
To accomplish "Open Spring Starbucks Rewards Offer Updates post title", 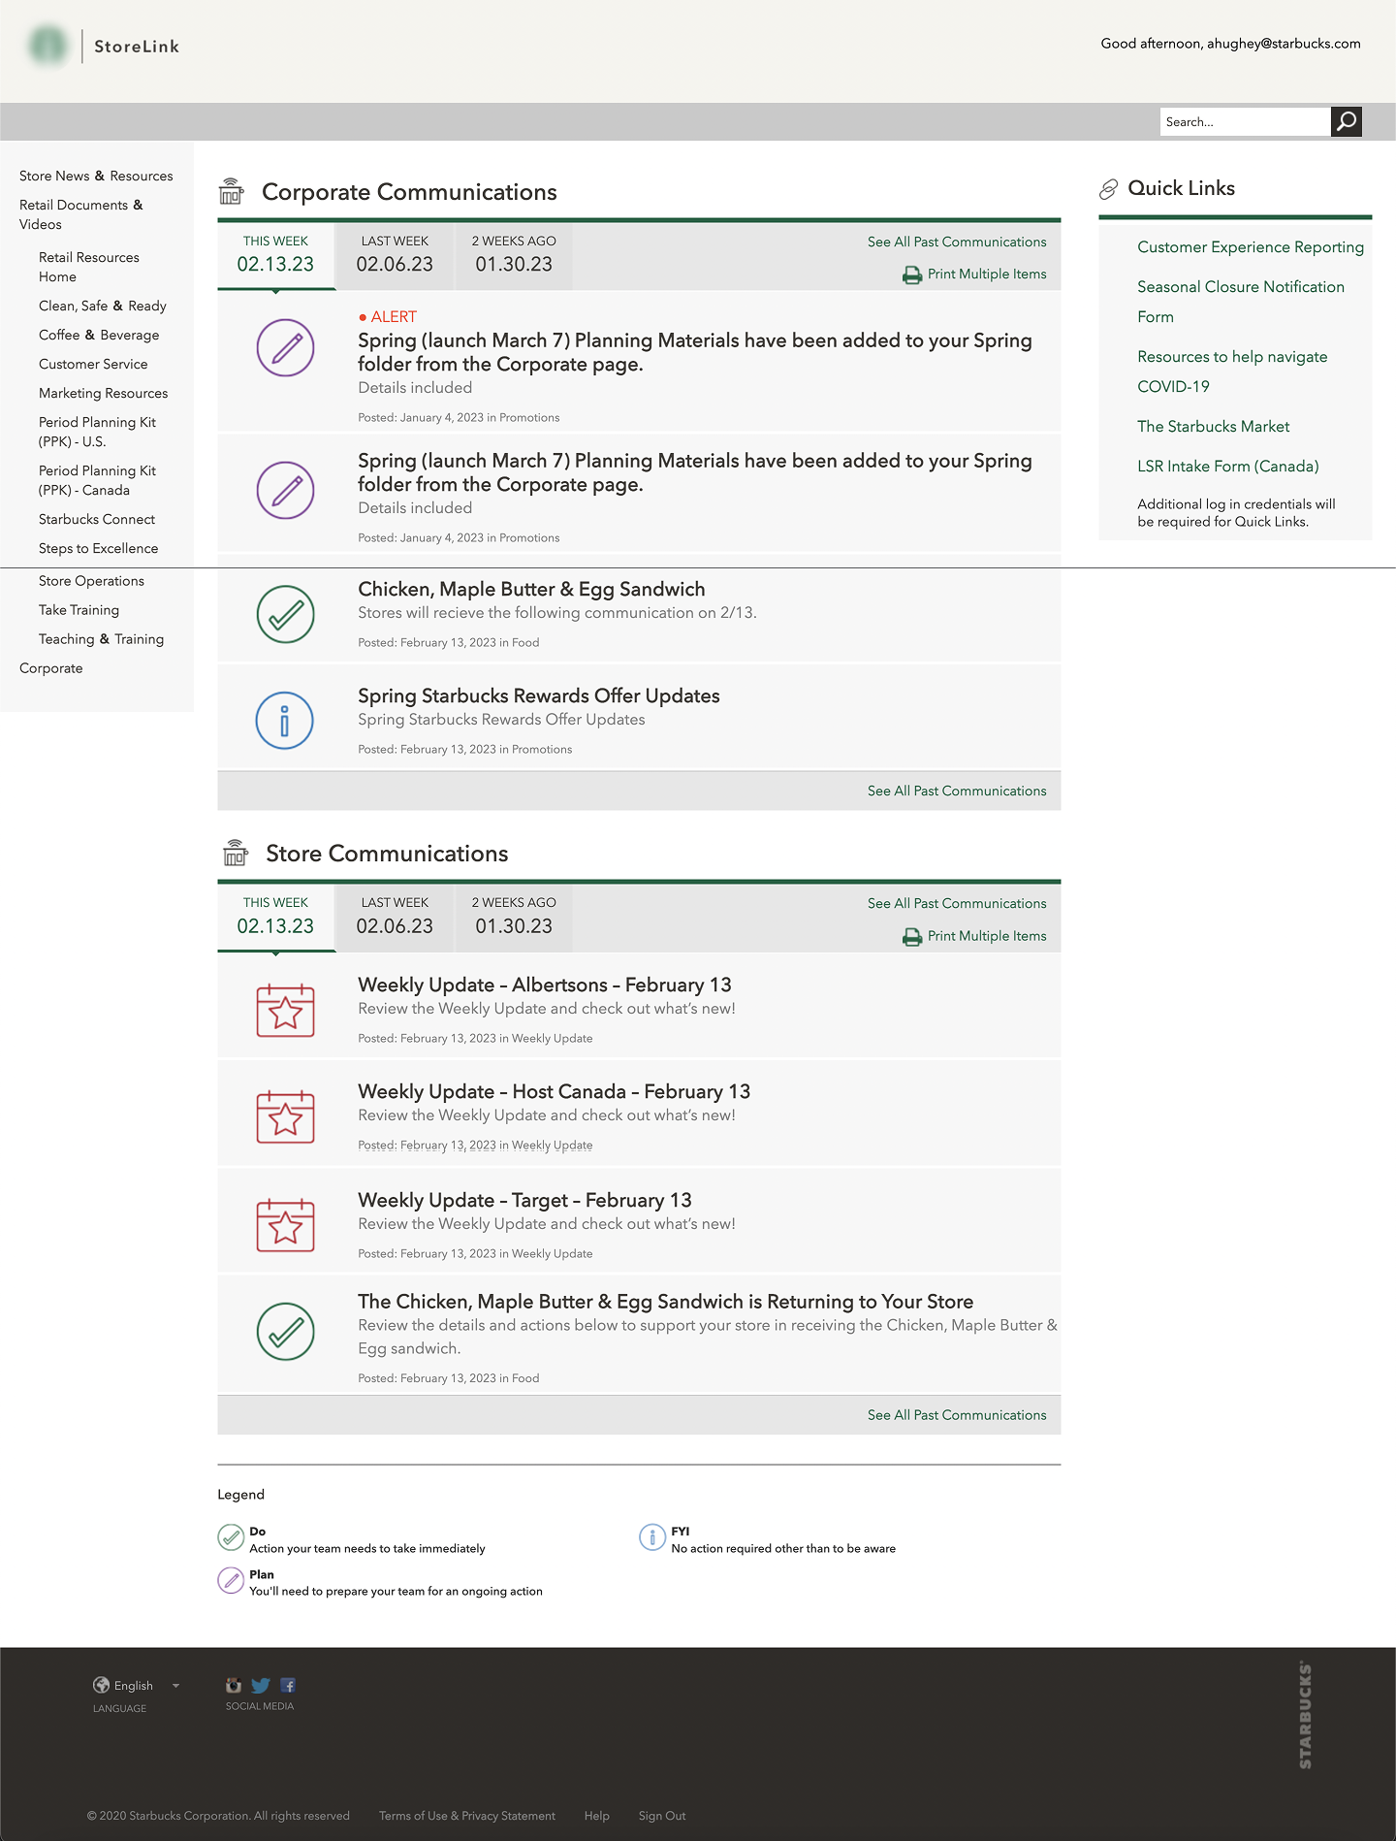I will pos(539,695).
